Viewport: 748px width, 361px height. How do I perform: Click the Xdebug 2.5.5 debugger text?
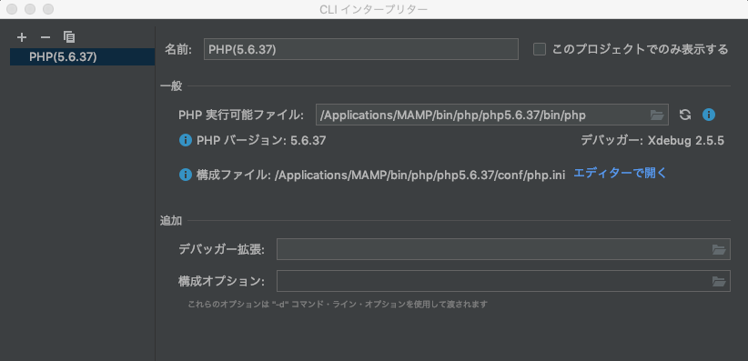(x=685, y=141)
